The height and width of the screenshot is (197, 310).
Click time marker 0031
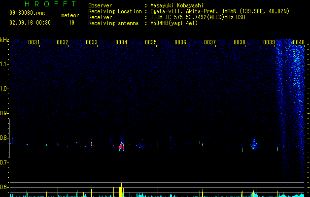tap(34, 42)
